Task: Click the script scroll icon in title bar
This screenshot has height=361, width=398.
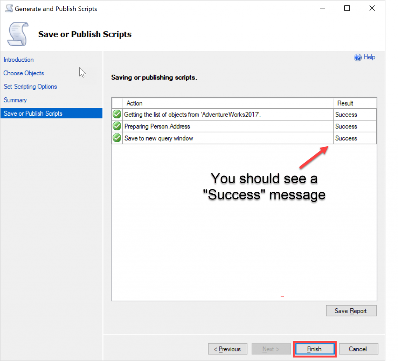Action: coord(9,9)
